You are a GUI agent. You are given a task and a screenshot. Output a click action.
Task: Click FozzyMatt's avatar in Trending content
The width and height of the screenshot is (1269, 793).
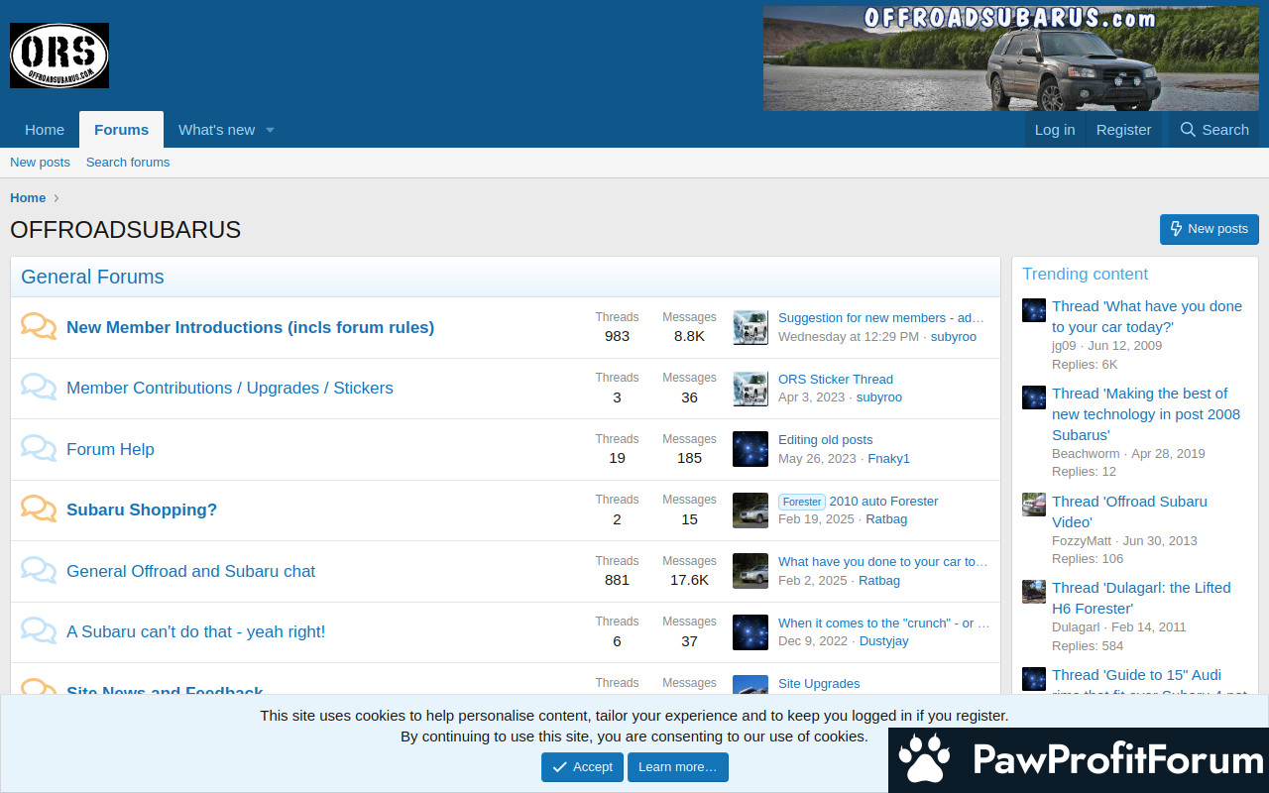(1034, 505)
